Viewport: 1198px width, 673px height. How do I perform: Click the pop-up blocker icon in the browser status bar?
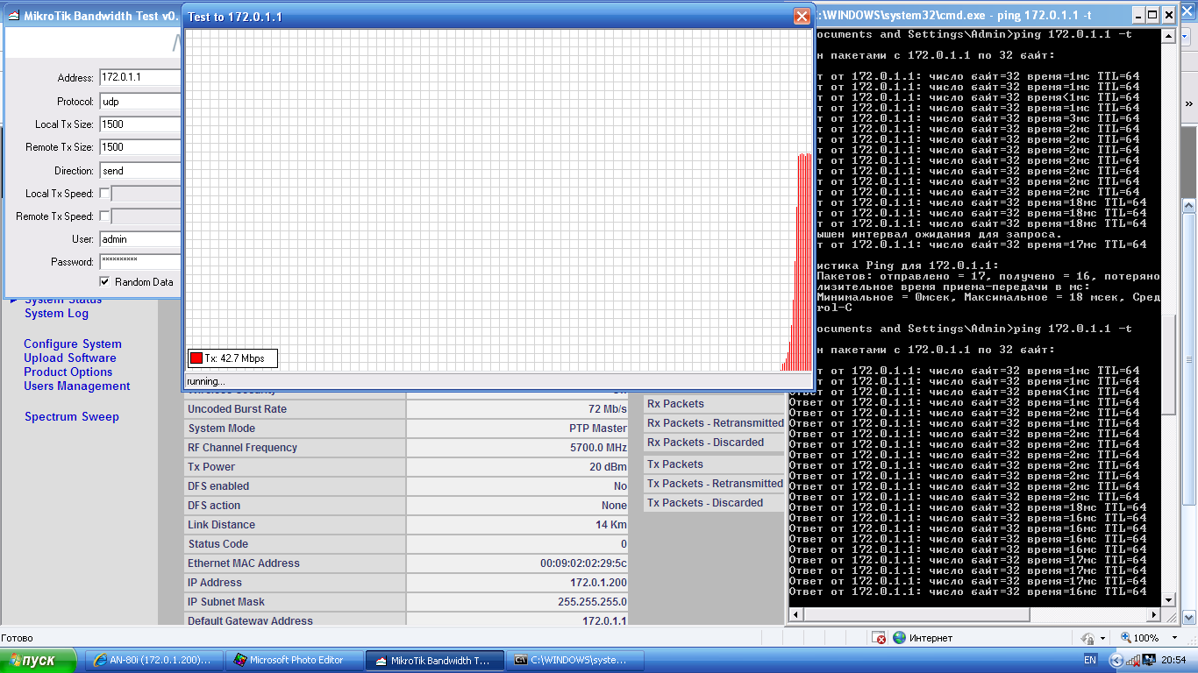tap(879, 638)
